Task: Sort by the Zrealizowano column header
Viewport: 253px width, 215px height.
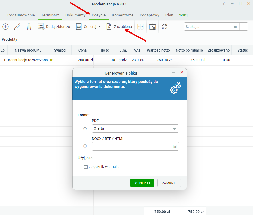Action: 219,50
